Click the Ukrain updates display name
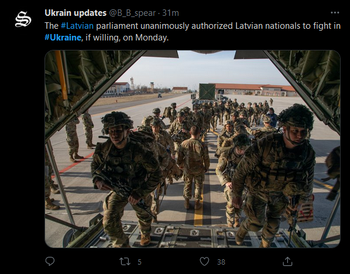 click(x=76, y=13)
